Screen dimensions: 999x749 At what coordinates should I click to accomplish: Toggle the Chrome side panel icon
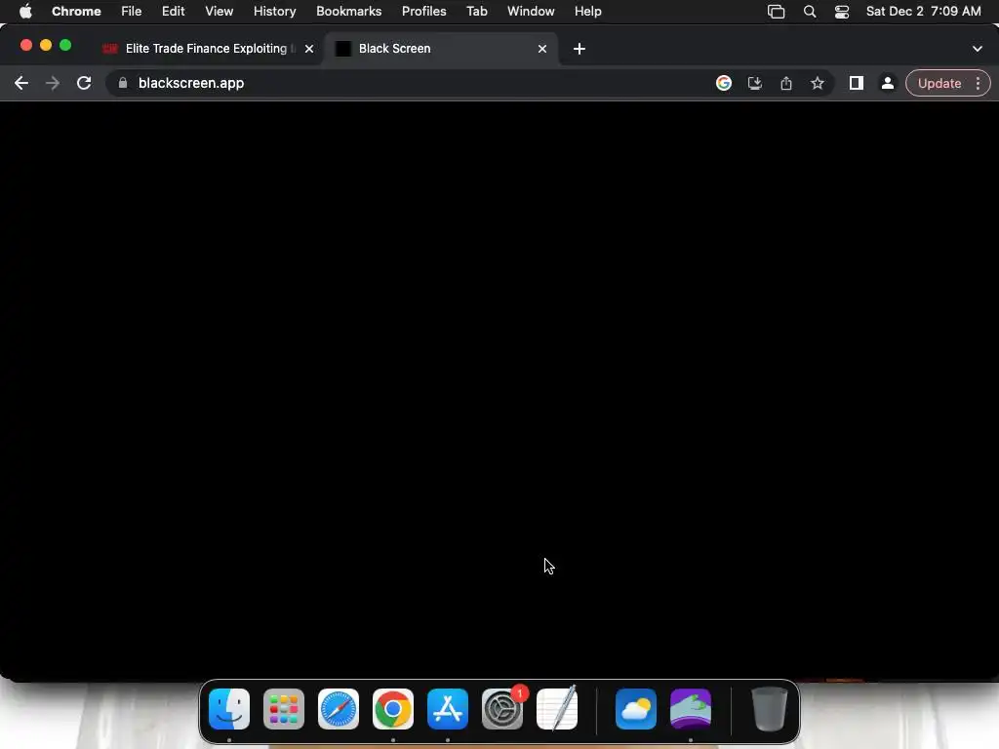coord(857,84)
